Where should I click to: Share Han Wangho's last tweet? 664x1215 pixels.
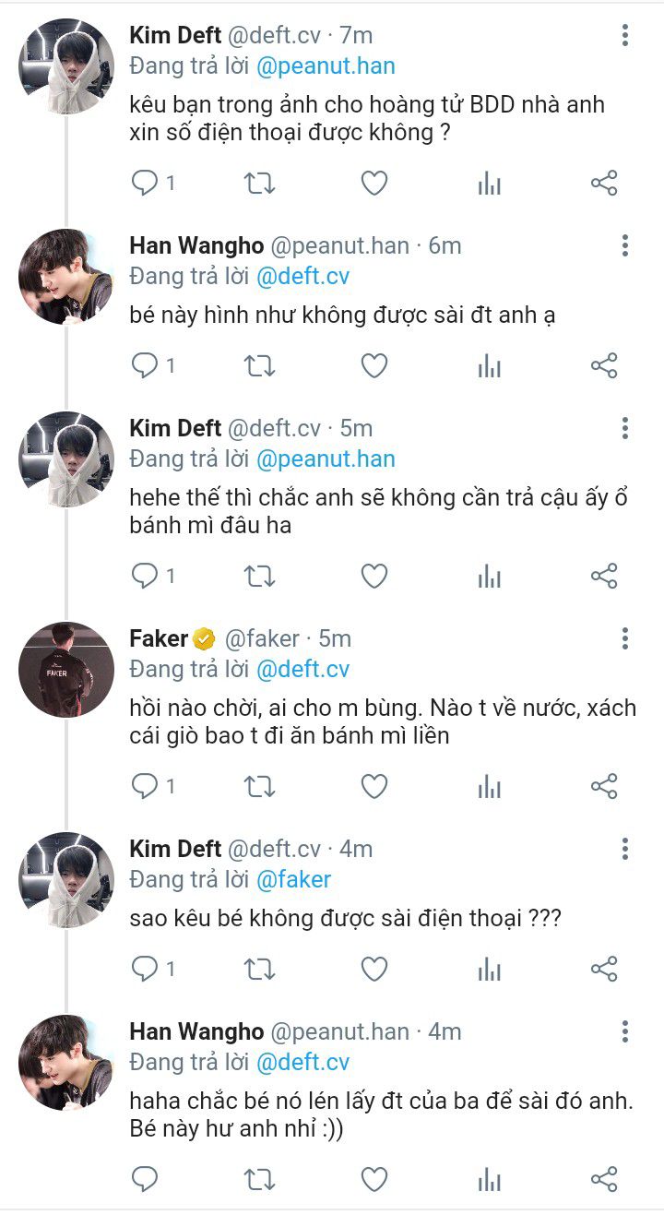click(603, 1178)
